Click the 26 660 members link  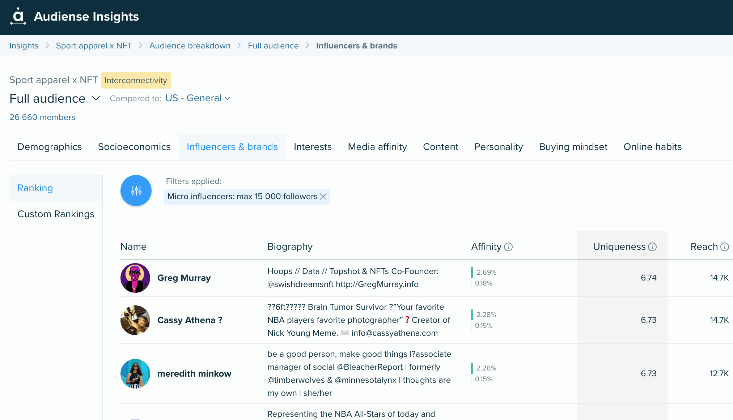pos(42,117)
